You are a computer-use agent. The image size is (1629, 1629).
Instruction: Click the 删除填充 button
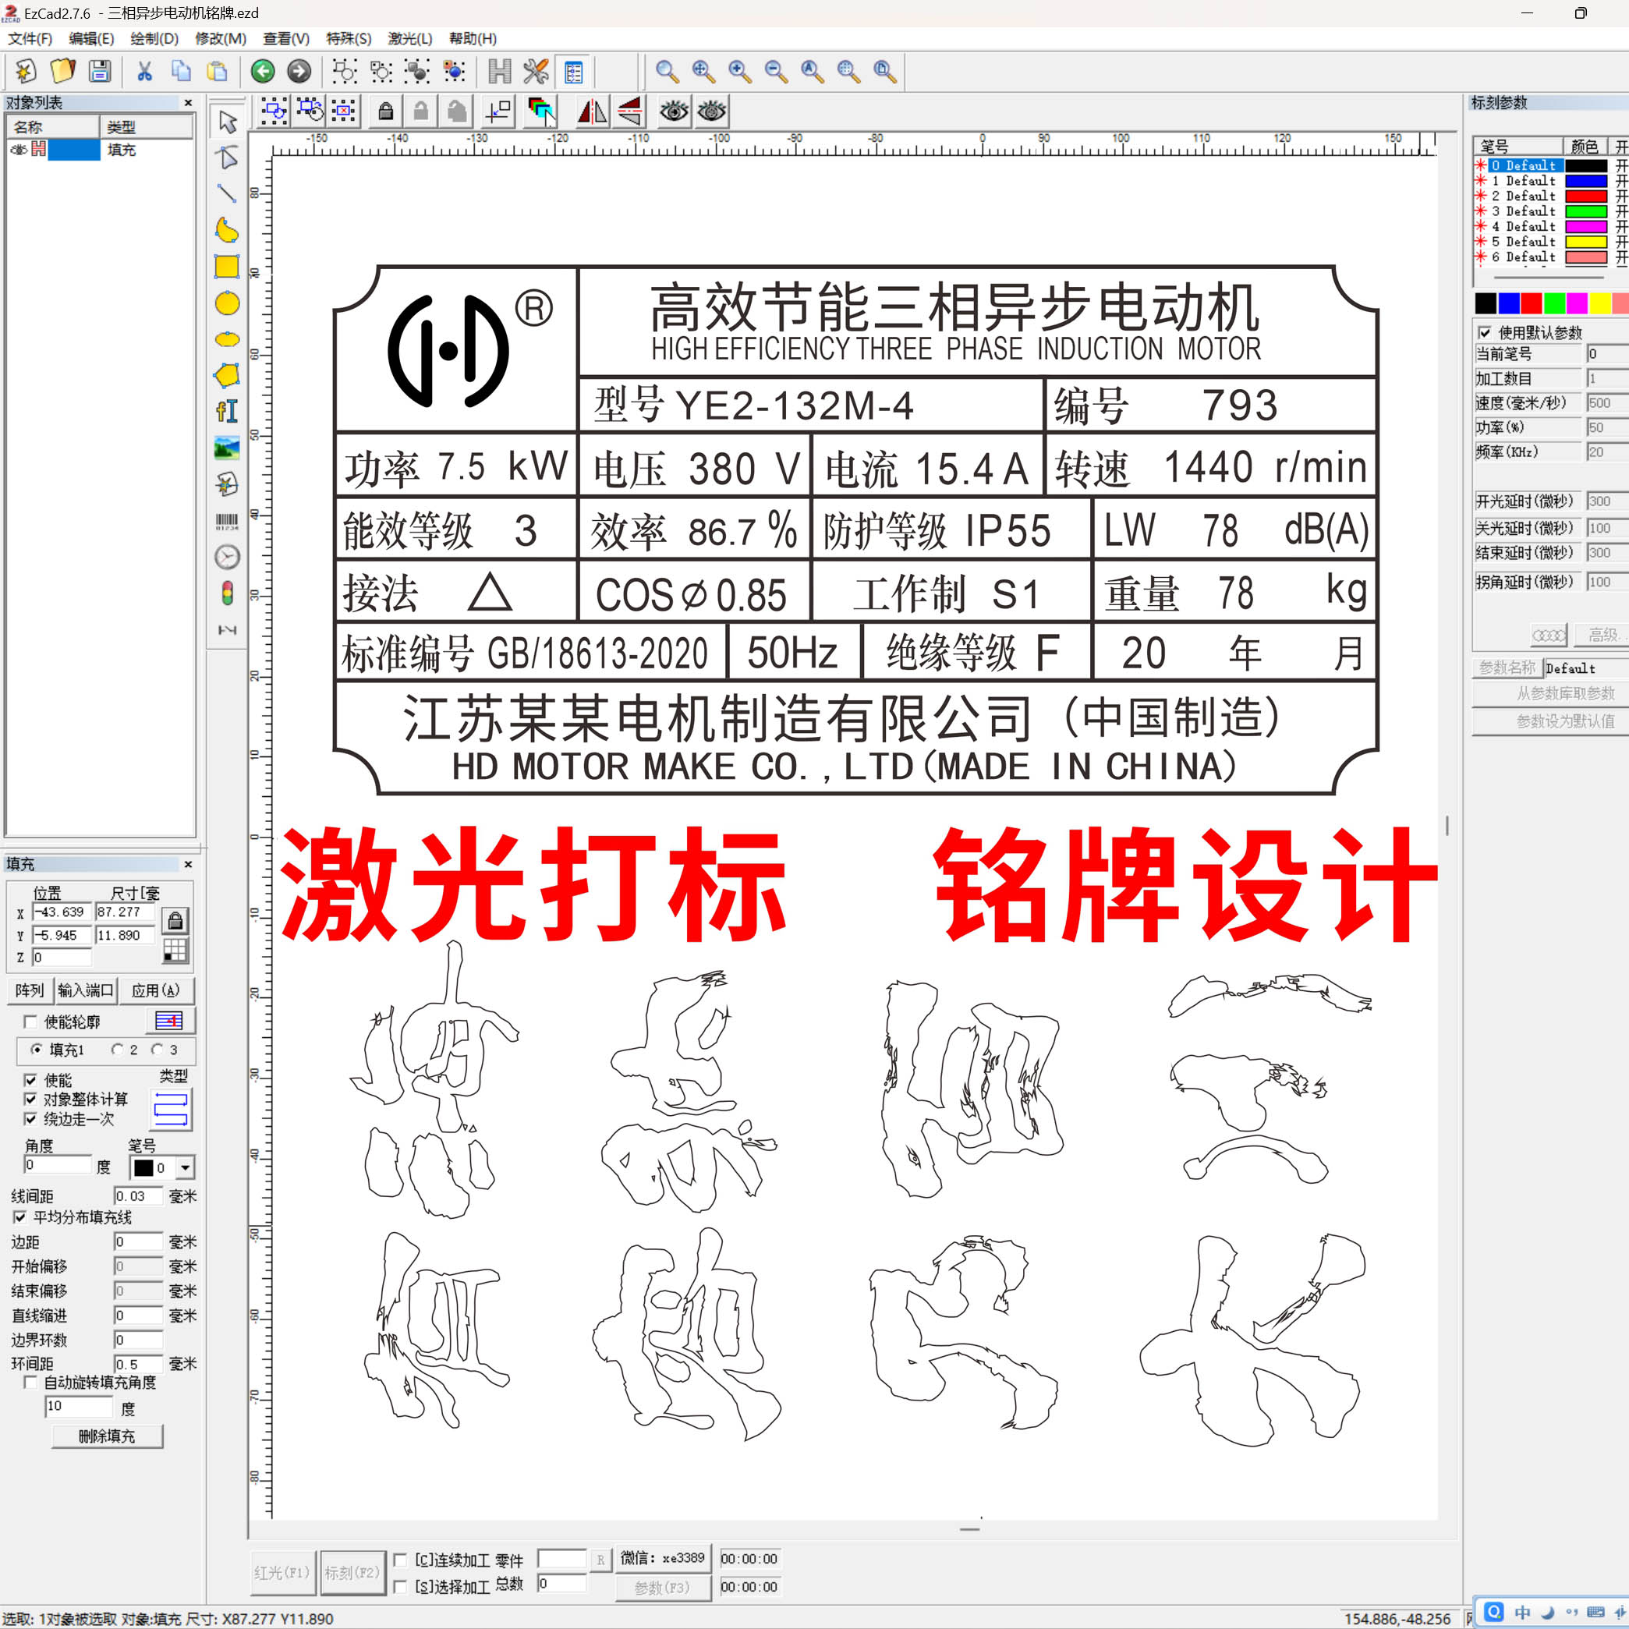coord(107,1436)
